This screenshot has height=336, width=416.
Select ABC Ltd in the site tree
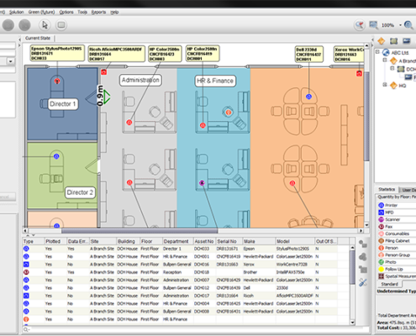400,53
